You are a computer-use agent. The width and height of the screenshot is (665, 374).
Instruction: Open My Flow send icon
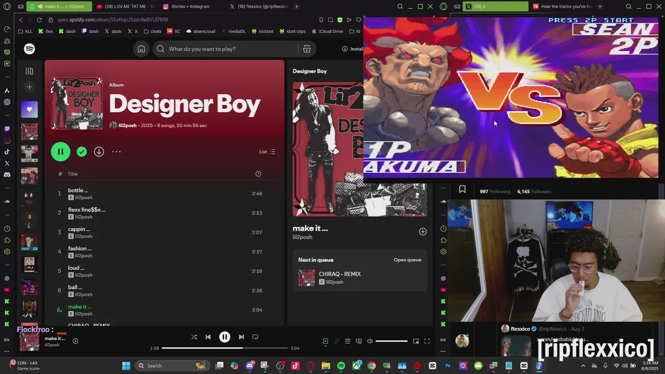click(x=349, y=20)
